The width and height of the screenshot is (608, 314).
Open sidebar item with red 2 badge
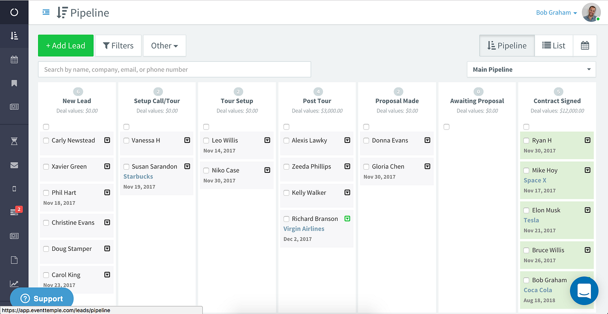[x=14, y=211]
